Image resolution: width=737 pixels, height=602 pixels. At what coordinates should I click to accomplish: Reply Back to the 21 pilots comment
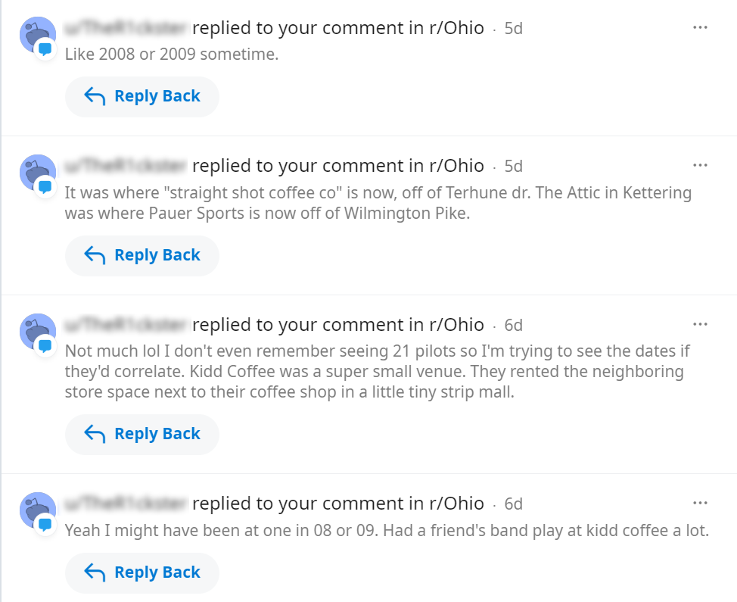click(142, 434)
